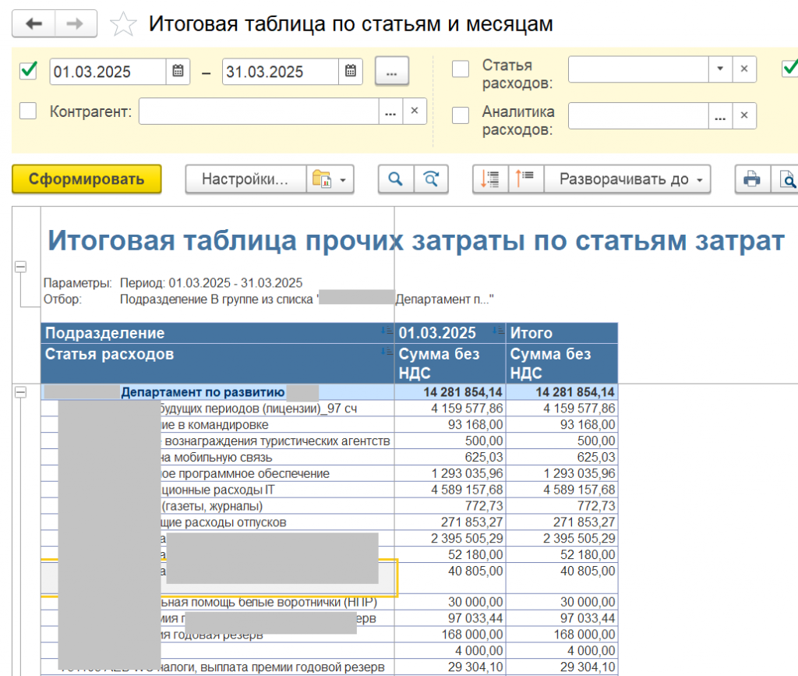Open the Разворачивать до dropdown
The image size is (798, 676).
point(627,179)
